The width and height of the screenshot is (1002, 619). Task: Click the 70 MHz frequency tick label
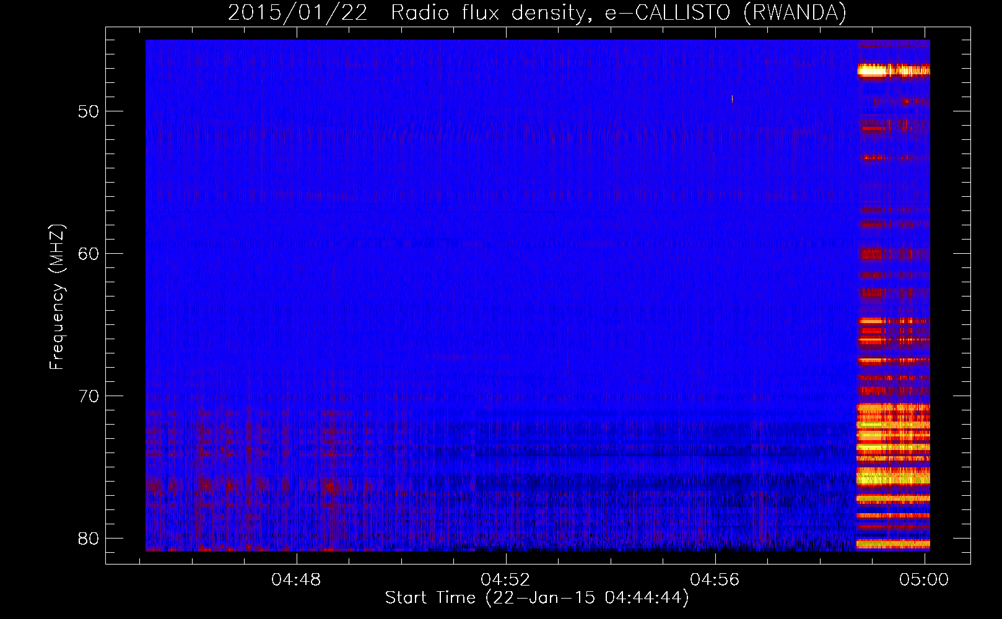(89, 396)
